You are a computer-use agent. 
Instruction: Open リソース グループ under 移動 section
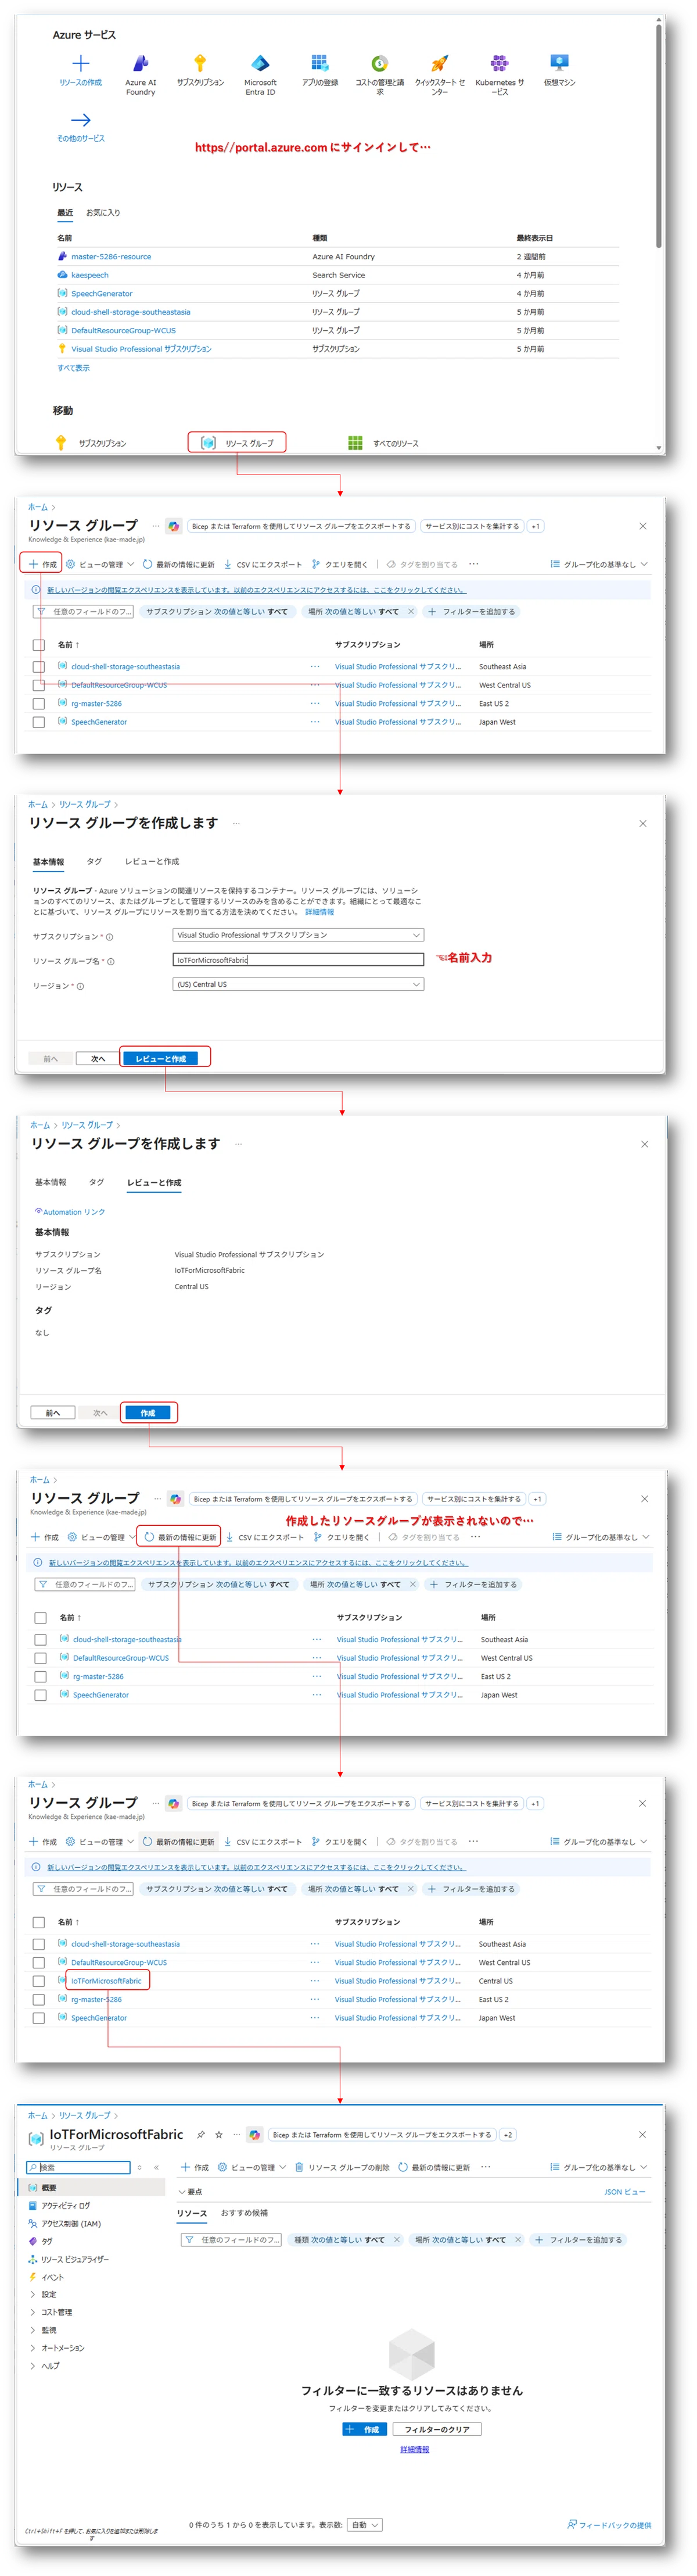(236, 442)
